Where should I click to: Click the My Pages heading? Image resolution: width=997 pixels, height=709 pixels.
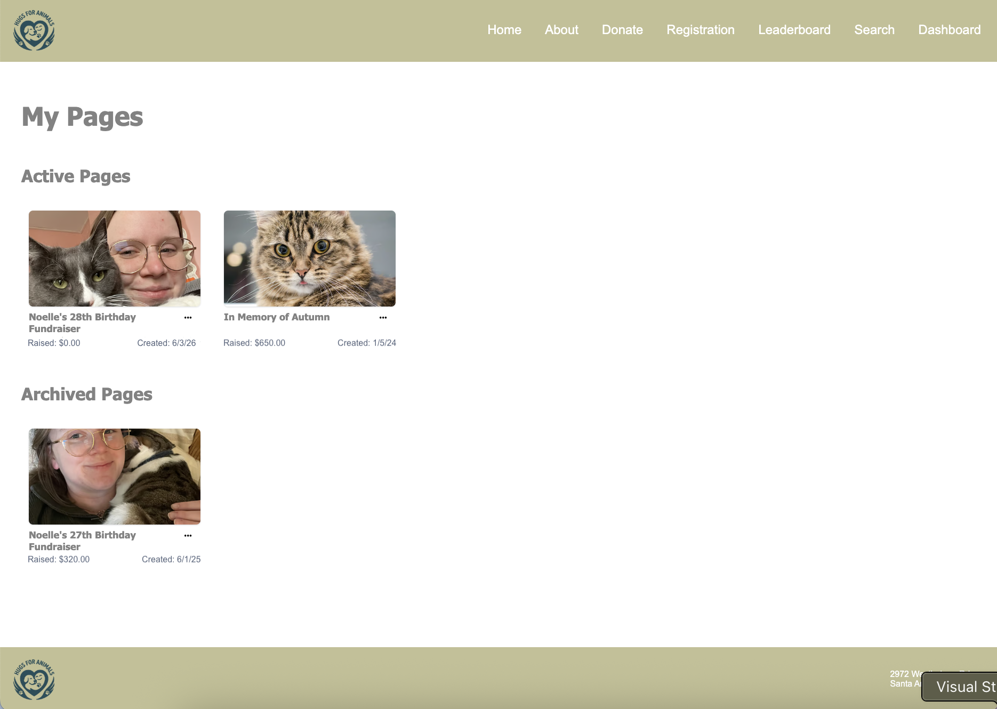pyautogui.click(x=82, y=117)
